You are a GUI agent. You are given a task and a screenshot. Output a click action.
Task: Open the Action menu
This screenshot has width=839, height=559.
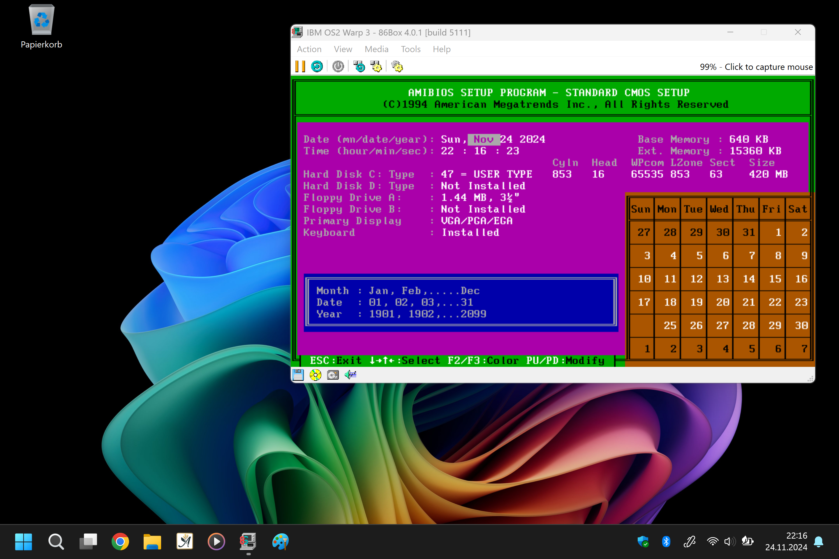click(x=309, y=49)
